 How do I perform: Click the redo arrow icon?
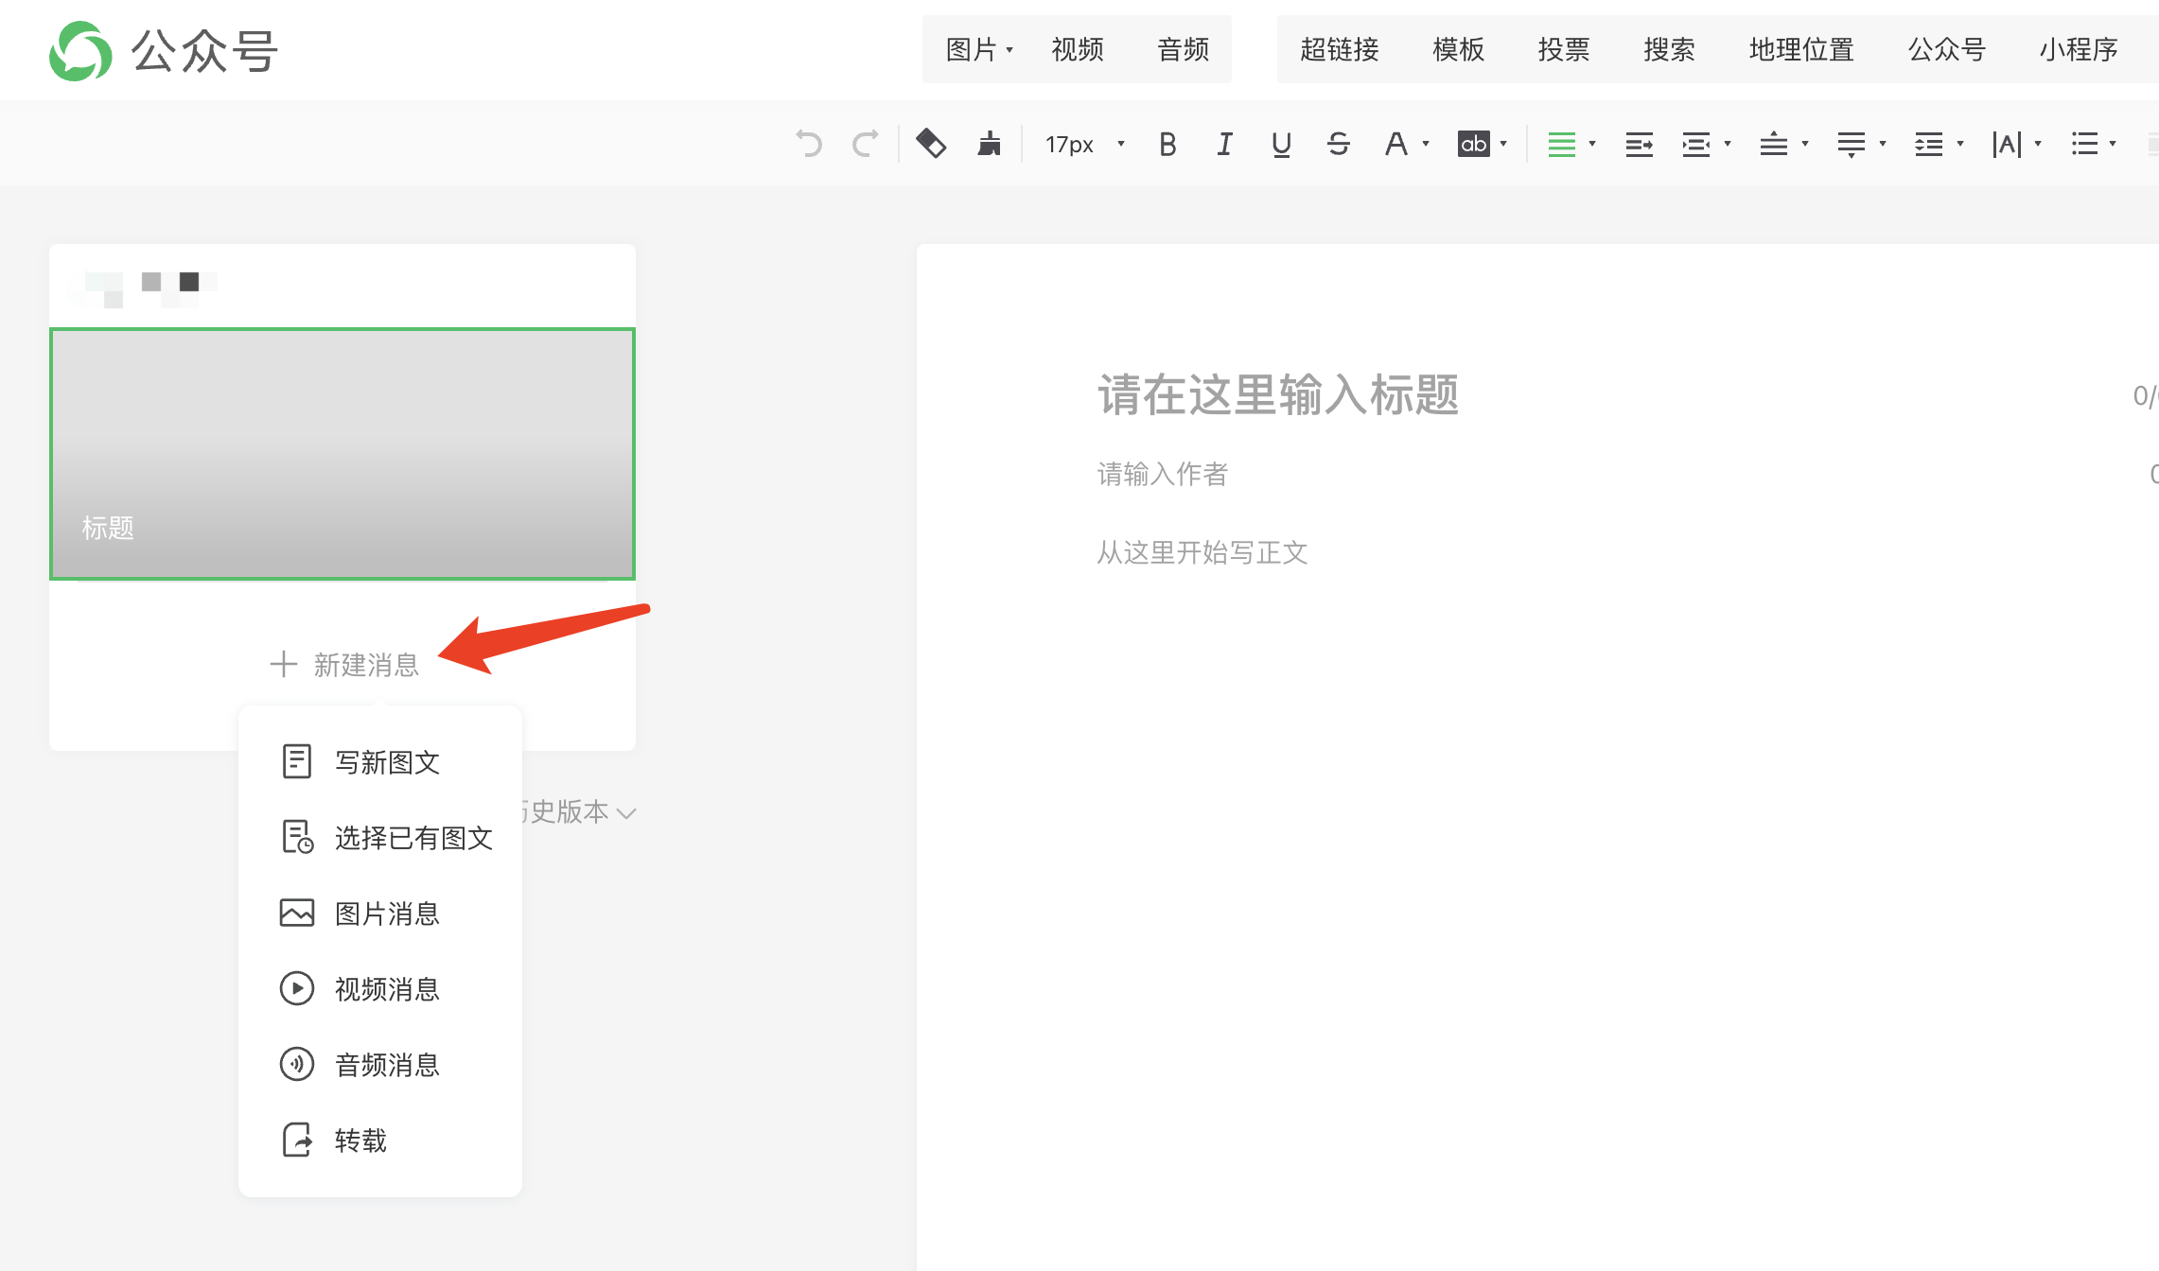click(x=865, y=144)
